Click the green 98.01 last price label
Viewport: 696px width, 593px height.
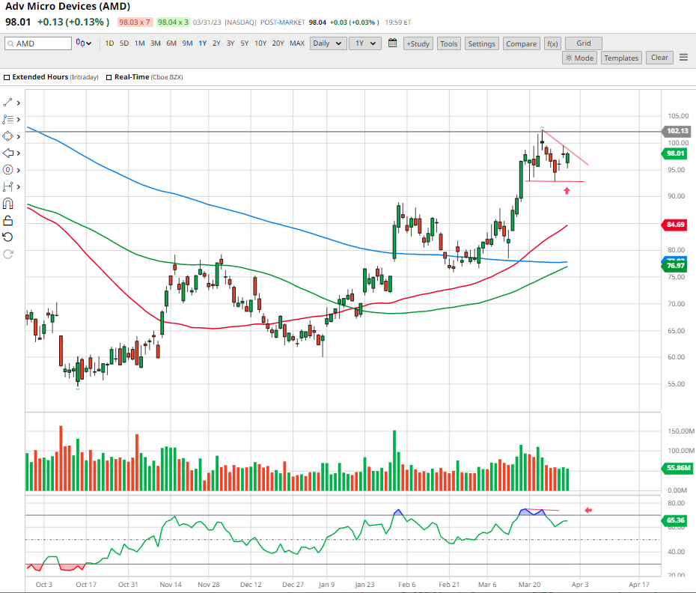pyautogui.click(x=674, y=153)
